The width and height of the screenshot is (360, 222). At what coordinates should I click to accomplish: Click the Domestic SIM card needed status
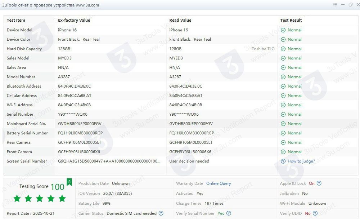point(131,213)
